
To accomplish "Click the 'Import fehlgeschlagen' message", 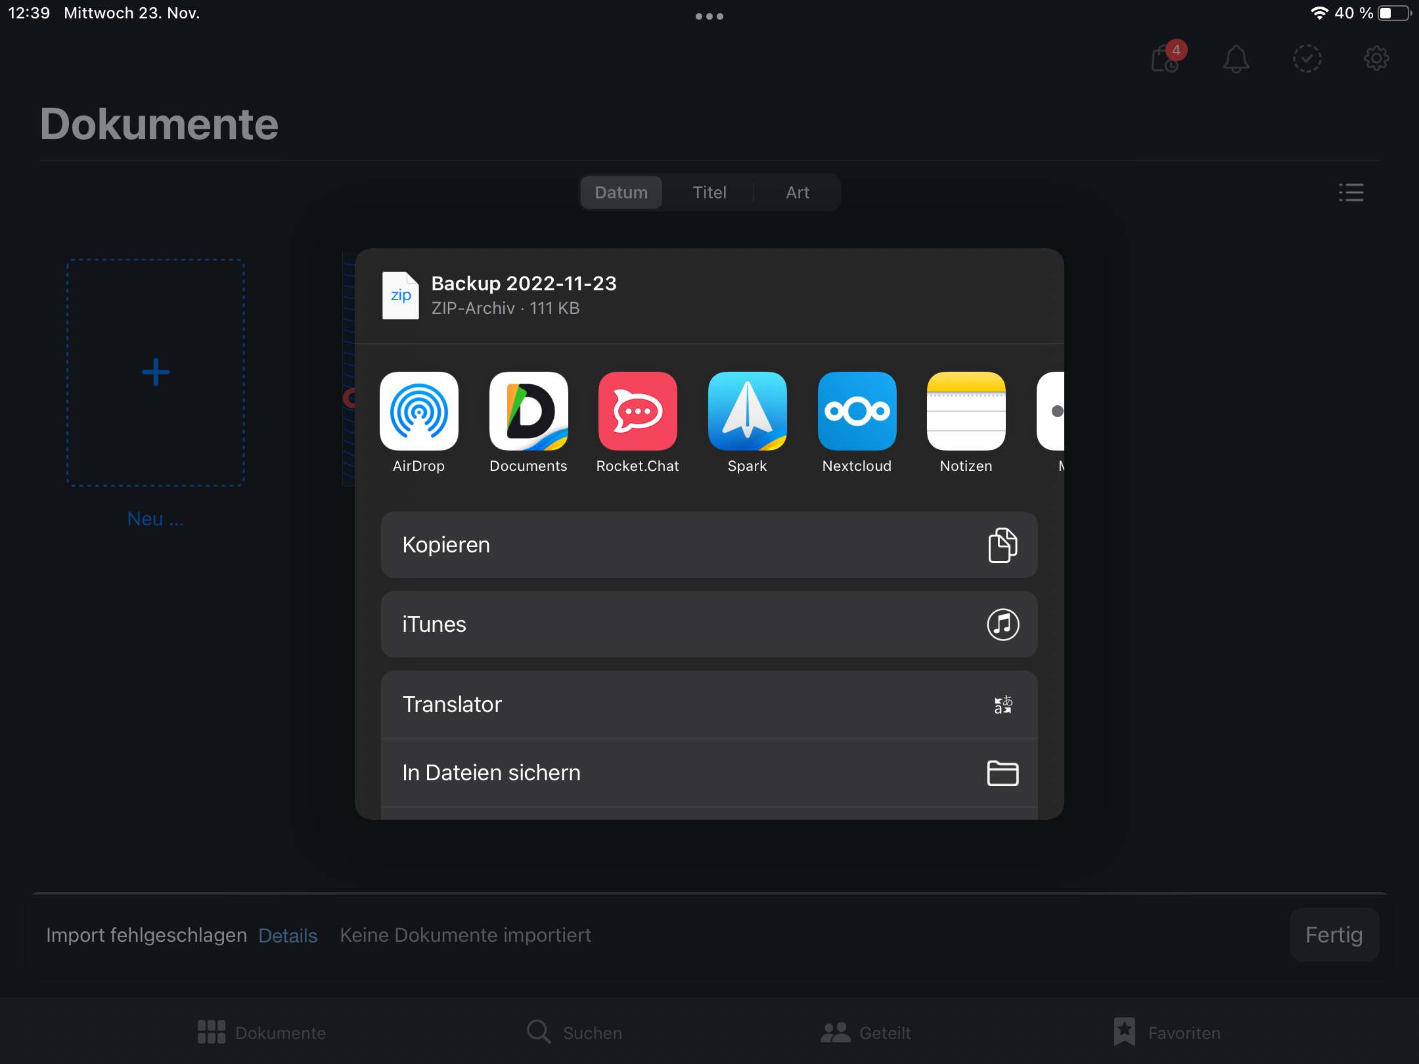I will point(146,935).
